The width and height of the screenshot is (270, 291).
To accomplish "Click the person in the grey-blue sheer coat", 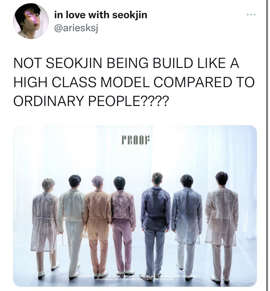I will tap(187, 223).
